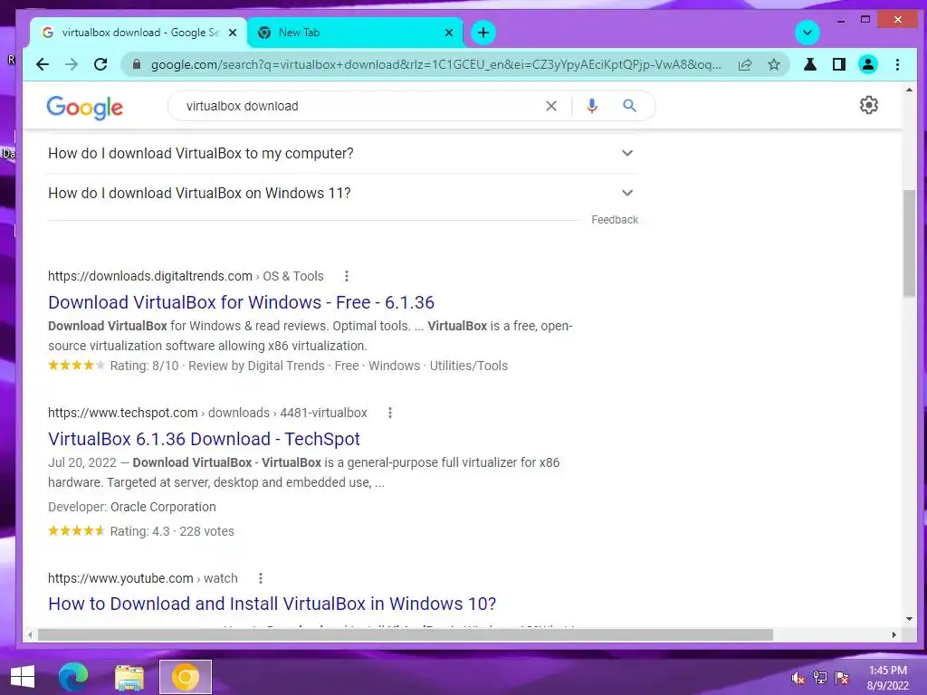Viewport: 927px width, 695px height.
Task: Open 'Download VirtualBox for Windows - Free' link
Action: click(241, 302)
